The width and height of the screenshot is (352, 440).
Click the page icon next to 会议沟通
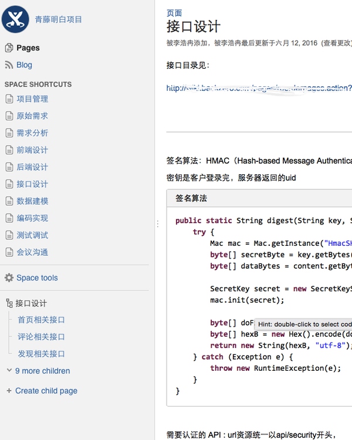pyautogui.click(x=9, y=252)
